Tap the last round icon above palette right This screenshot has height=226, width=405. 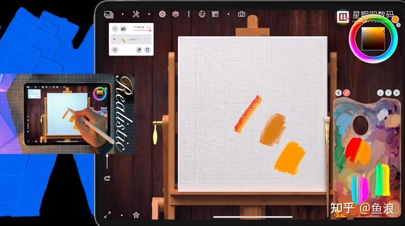[x=396, y=93]
